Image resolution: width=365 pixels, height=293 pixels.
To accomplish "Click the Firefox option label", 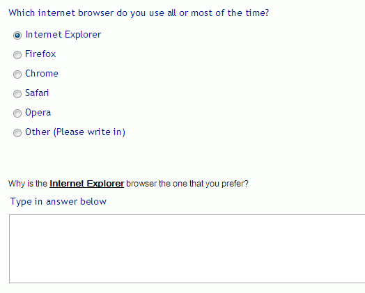I will (x=40, y=54).
